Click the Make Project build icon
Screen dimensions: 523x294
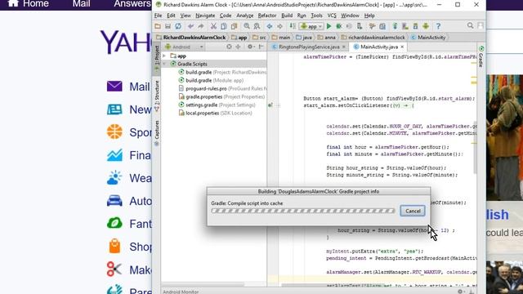coord(293,26)
